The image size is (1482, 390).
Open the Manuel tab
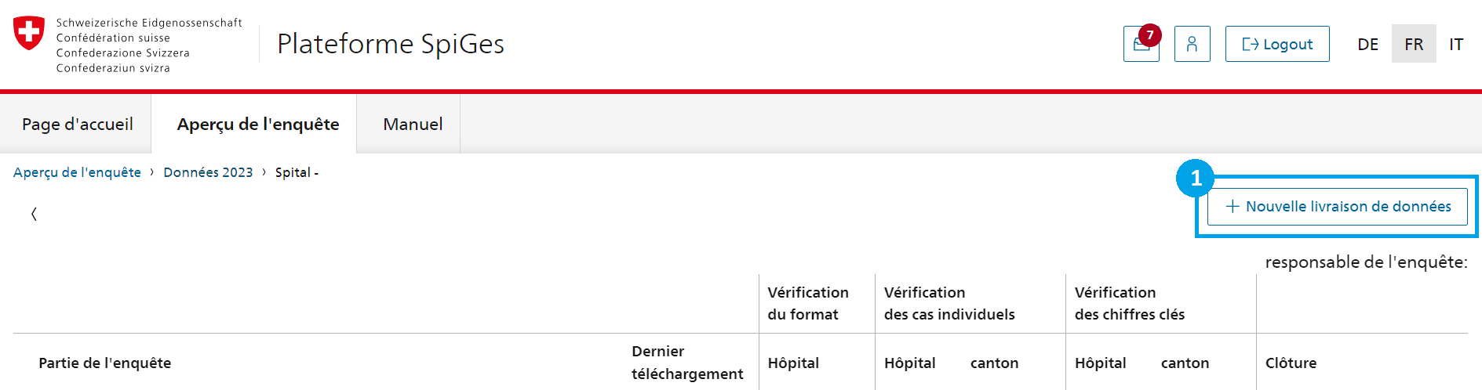413,124
